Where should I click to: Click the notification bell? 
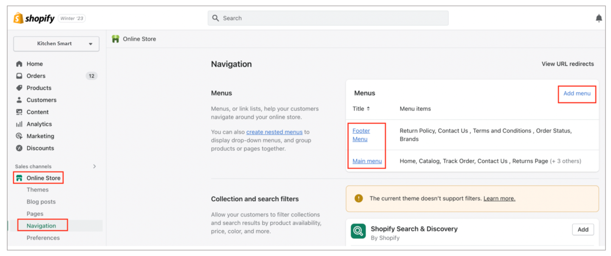(599, 18)
